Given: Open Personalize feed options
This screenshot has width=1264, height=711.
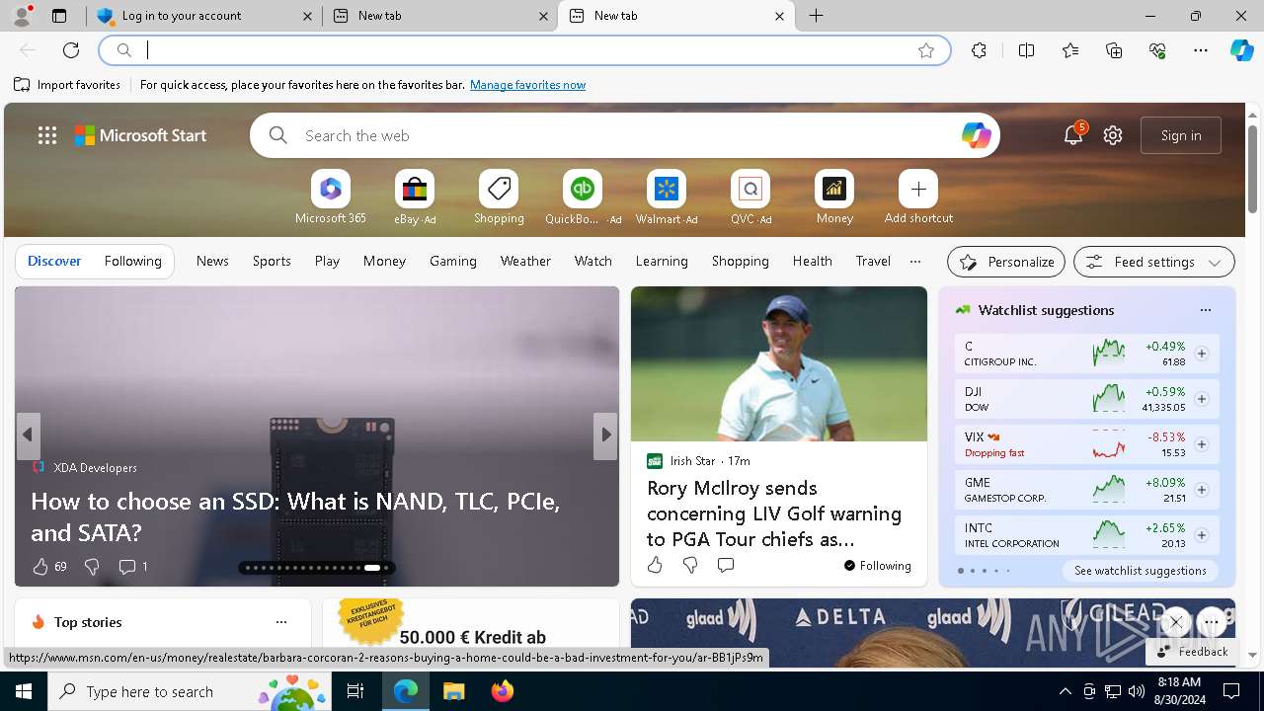Looking at the screenshot, I should tap(1006, 262).
